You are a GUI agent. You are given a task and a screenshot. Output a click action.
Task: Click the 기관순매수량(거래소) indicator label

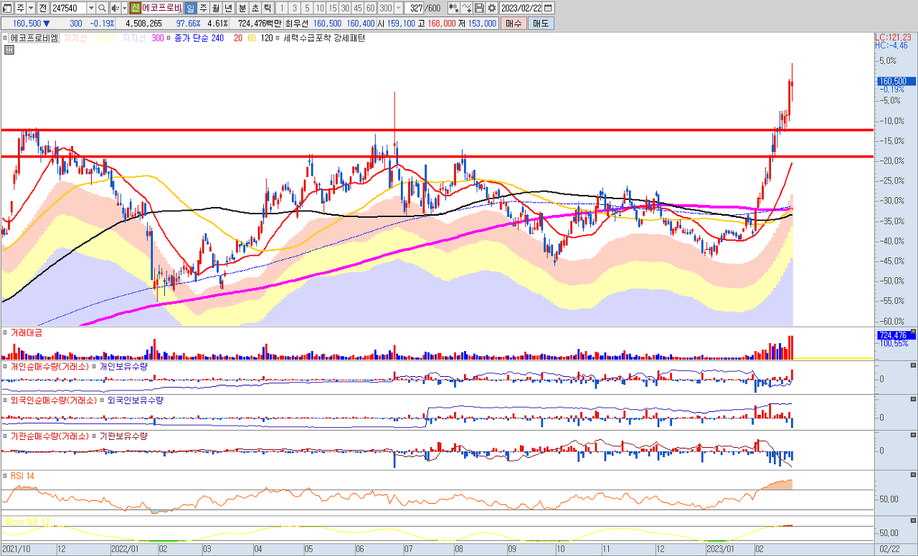tap(50, 436)
